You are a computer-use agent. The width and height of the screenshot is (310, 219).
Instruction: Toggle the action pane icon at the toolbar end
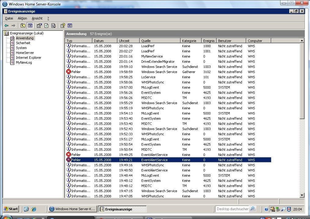tap(70, 26)
